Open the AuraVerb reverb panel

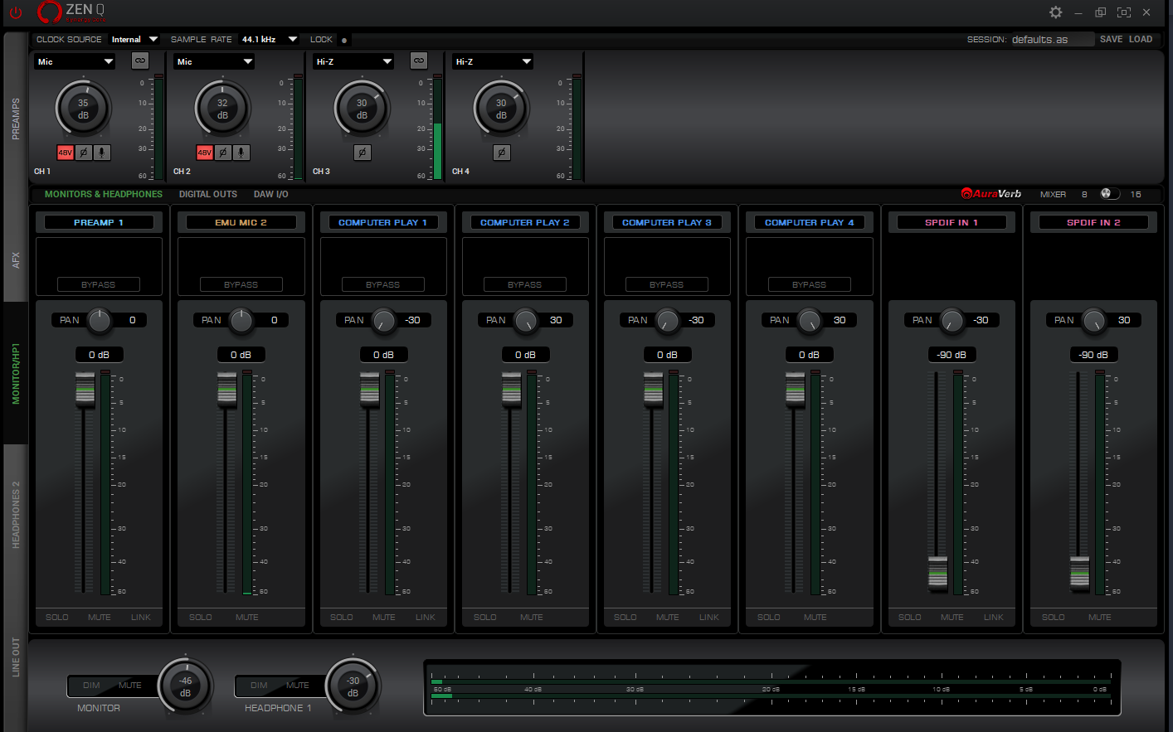(991, 194)
